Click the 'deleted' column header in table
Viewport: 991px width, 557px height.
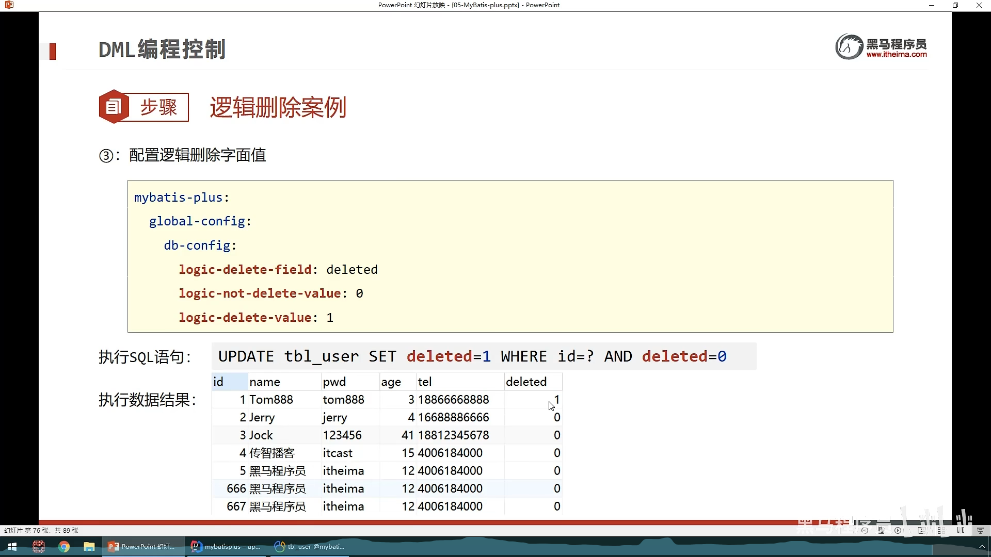(x=526, y=382)
